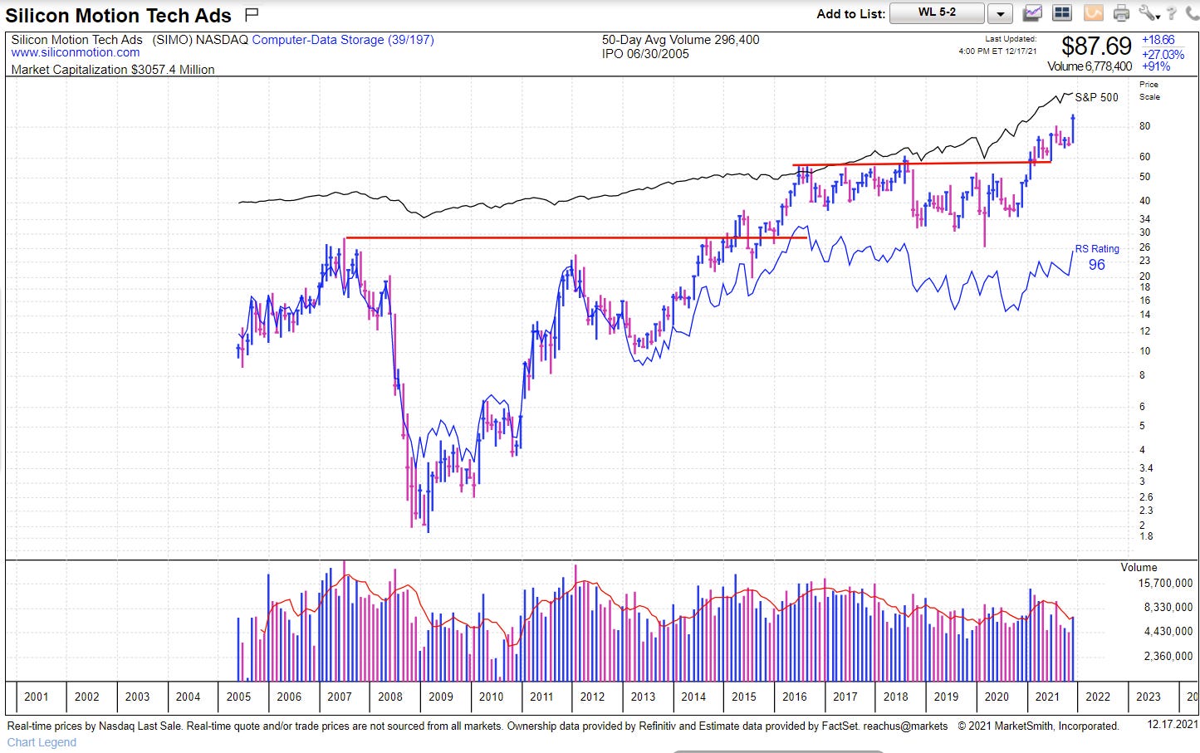Click the +27.03% percent change value
The image size is (1200, 753).
pos(1163,55)
